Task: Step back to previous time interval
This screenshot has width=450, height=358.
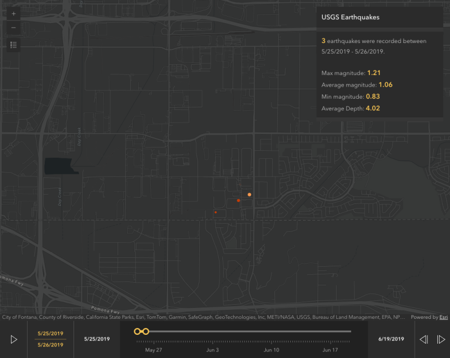Action: click(x=423, y=339)
